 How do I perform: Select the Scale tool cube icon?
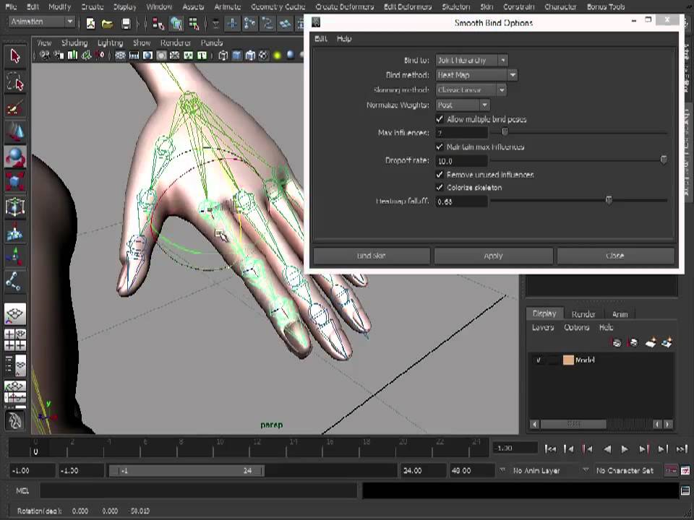[x=15, y=181]
